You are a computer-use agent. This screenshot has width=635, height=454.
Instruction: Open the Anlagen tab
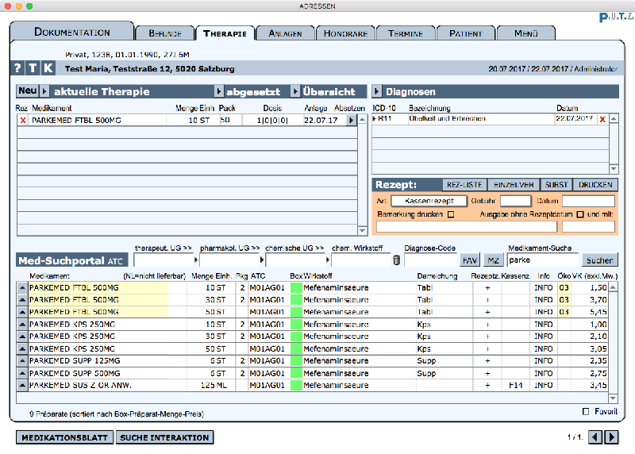pos(285,33)
